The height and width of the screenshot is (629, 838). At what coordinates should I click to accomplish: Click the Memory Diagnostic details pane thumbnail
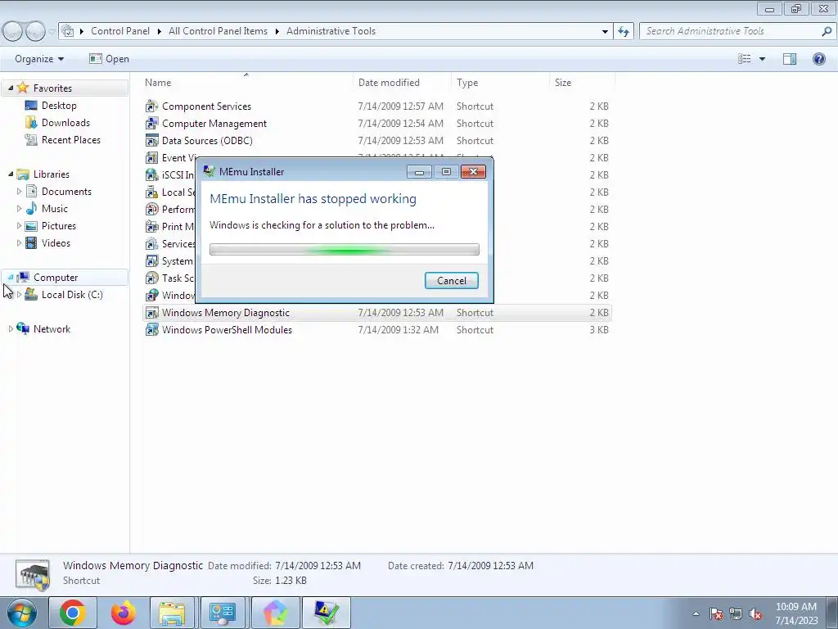33,574
